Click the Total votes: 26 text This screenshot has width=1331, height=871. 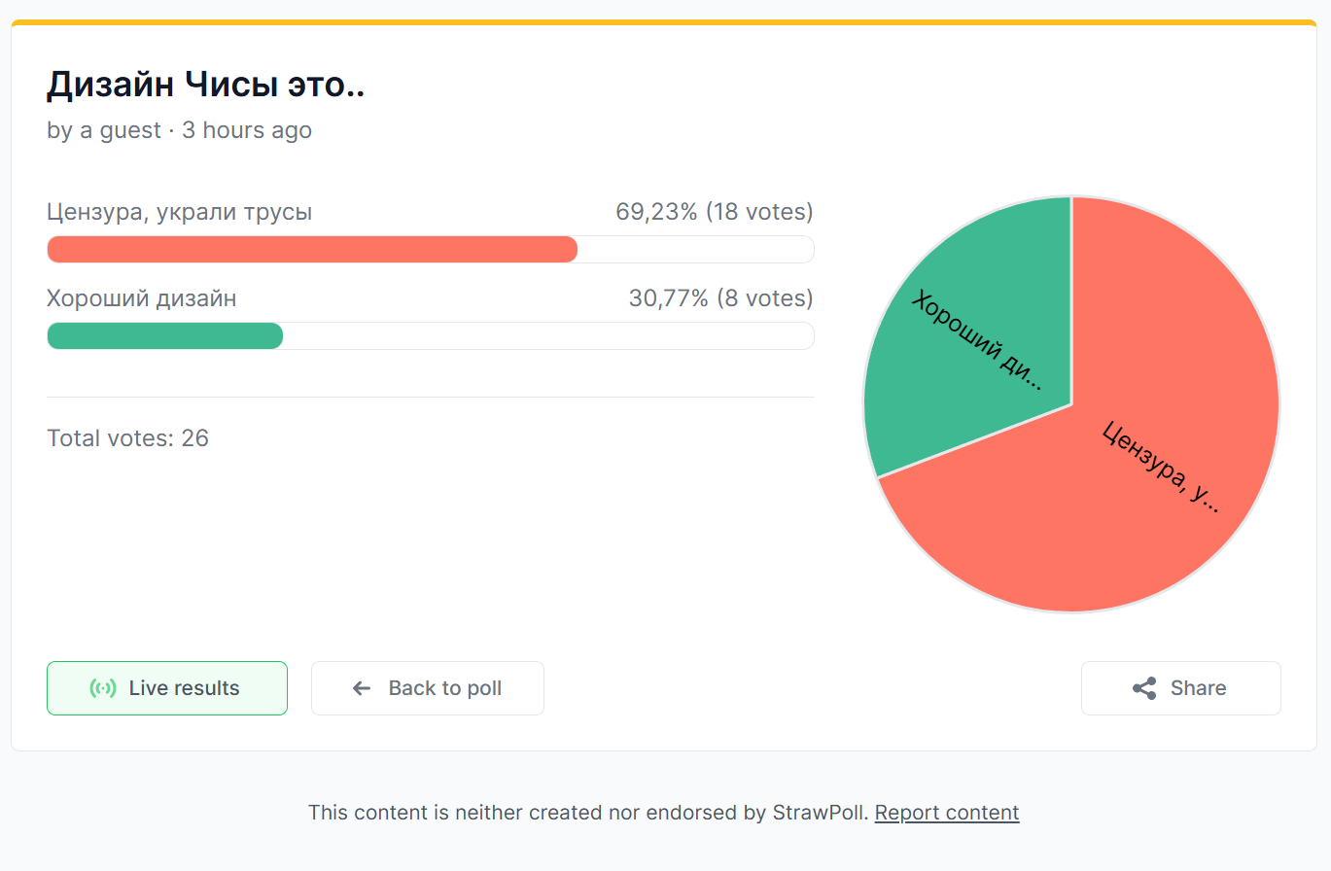(127, 438)
